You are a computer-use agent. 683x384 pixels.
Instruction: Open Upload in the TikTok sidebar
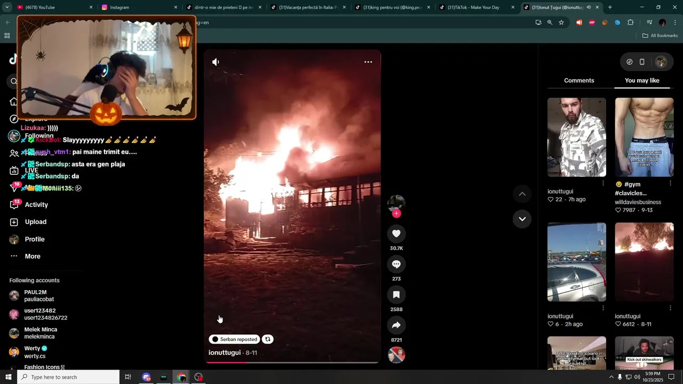(35, 222)
